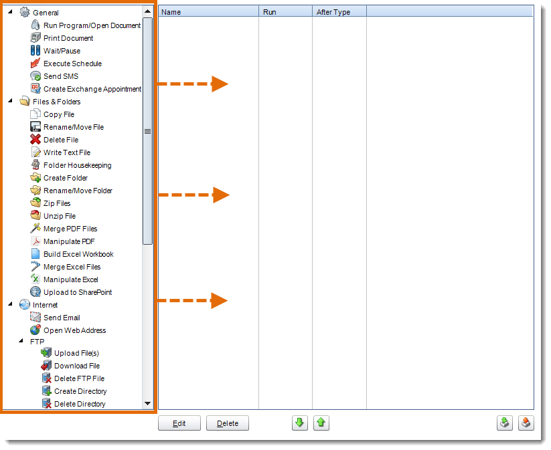Collapse the Files & Folders group
The width and height of the screenshot is (551, 450).
click(x=11, y=101)
